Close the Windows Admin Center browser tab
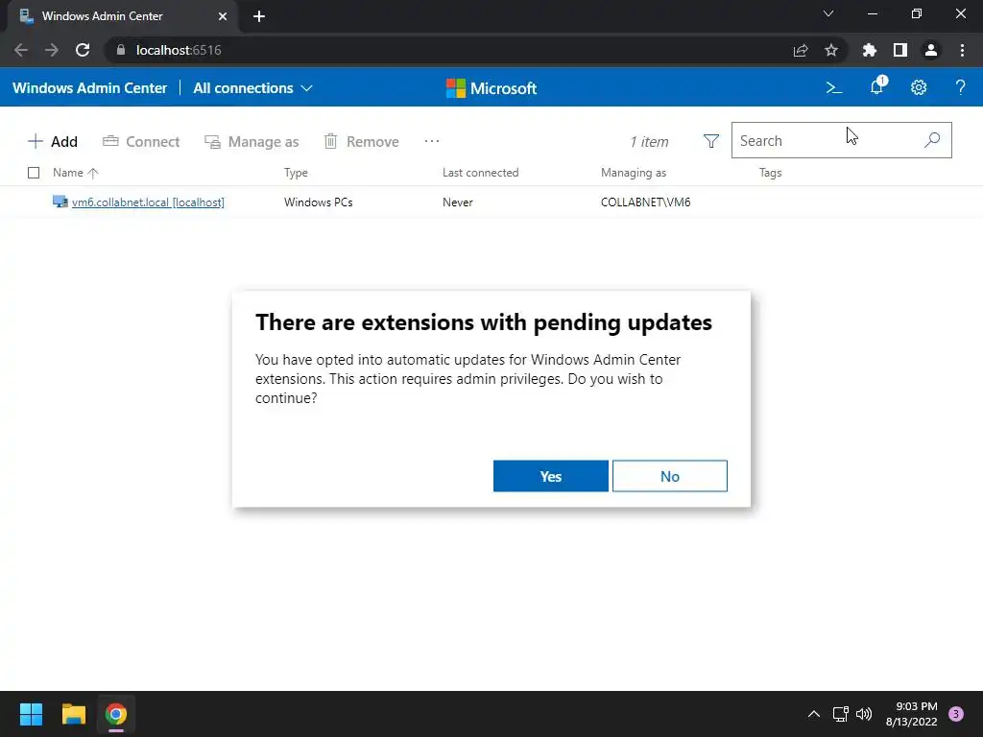983x737 pixels. pos(223,16)
